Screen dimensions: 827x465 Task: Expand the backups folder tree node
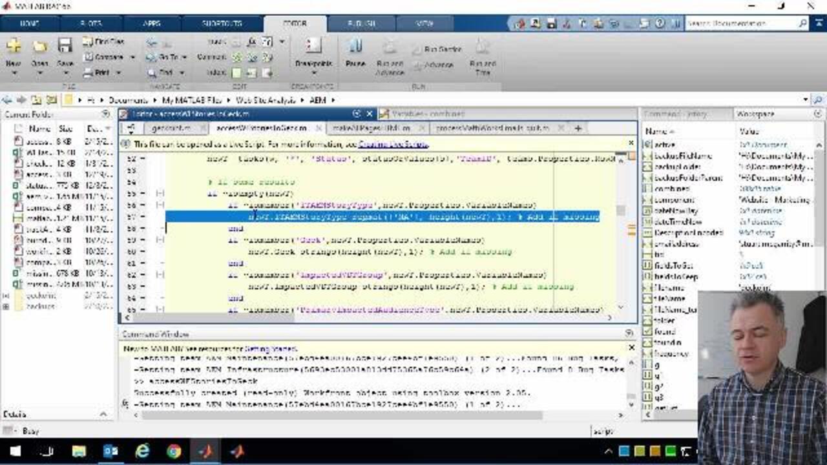coord(6,306)
